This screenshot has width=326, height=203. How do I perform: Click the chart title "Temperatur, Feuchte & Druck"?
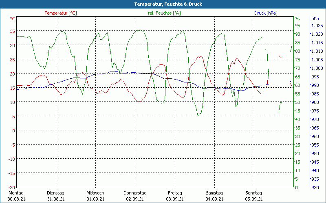(168, 4)
